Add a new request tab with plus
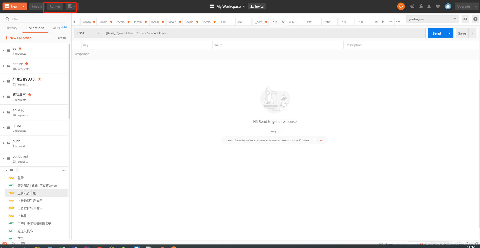Screen dimensions: 480x248 tap(391, 22)
